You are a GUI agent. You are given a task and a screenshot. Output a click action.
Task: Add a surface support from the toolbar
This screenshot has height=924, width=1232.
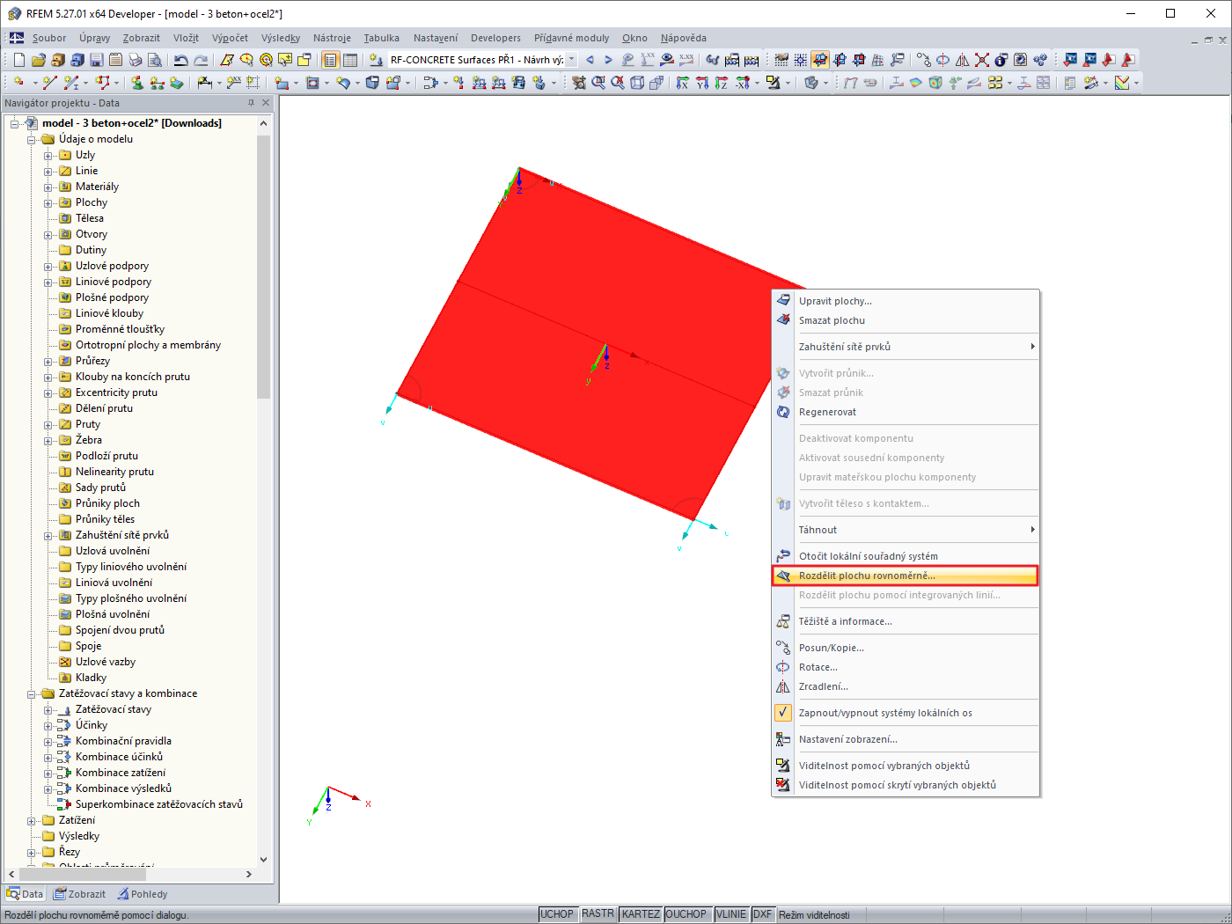click(177, 83)
